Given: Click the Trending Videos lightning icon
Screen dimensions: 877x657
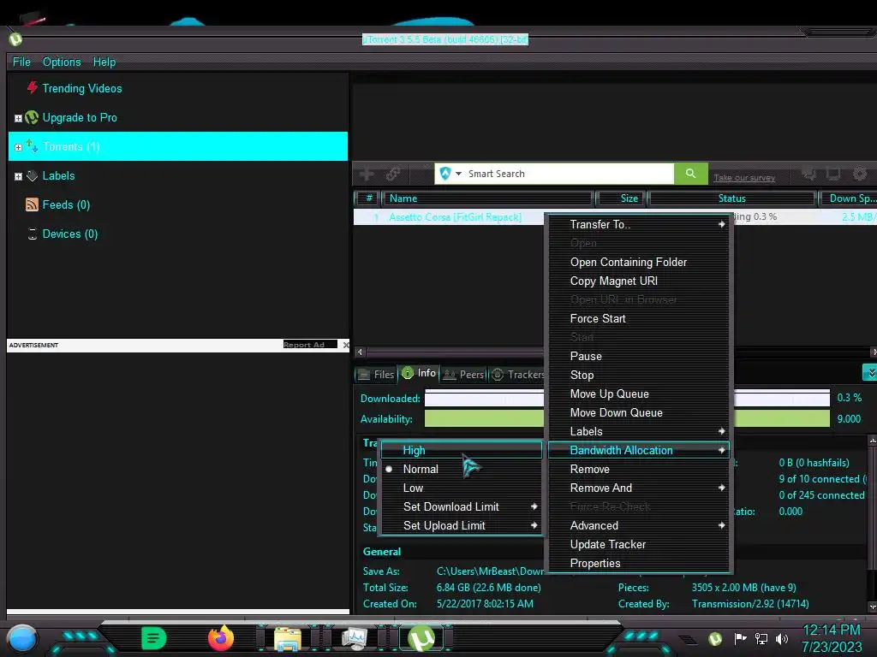Looking at the screenshot, I should point(33,88).
